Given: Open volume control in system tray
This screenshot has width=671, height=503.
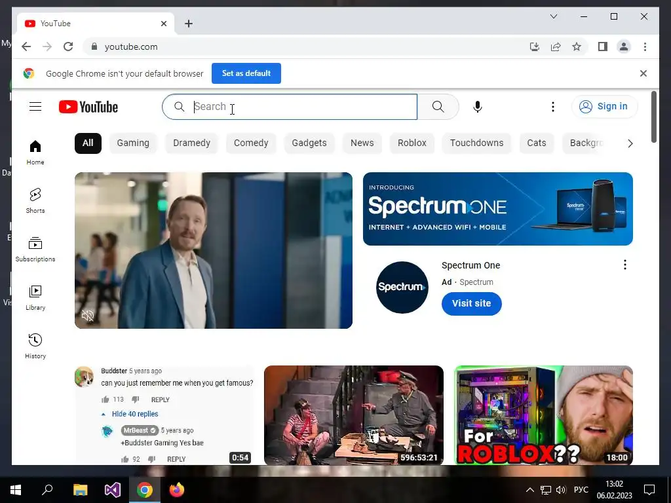Looking at the screenshot, I should click(561, 490).
